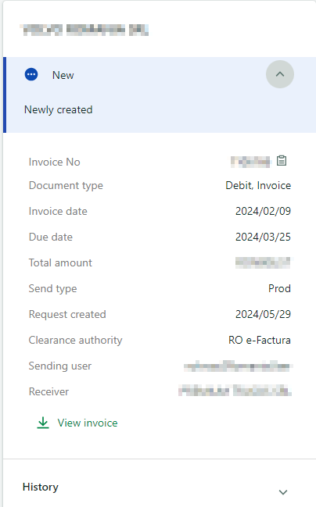
Task: Click the 'New' status label
Action: pyautogui.click(x=63, y=75)
